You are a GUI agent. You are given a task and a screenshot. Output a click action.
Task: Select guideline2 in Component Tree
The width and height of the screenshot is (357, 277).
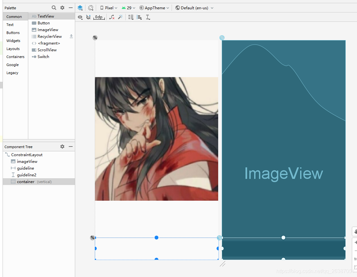tap(39, 175)
